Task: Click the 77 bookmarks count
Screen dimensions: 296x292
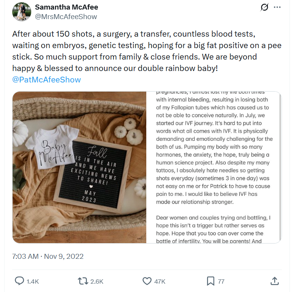Action: click(221, 281)
